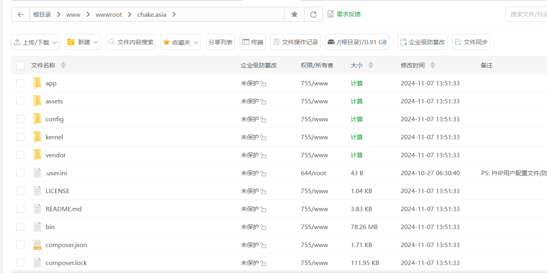Toggle the select-all checkbox in header
547x273 pixels.
pyautogui.click(x=20, y=65)
